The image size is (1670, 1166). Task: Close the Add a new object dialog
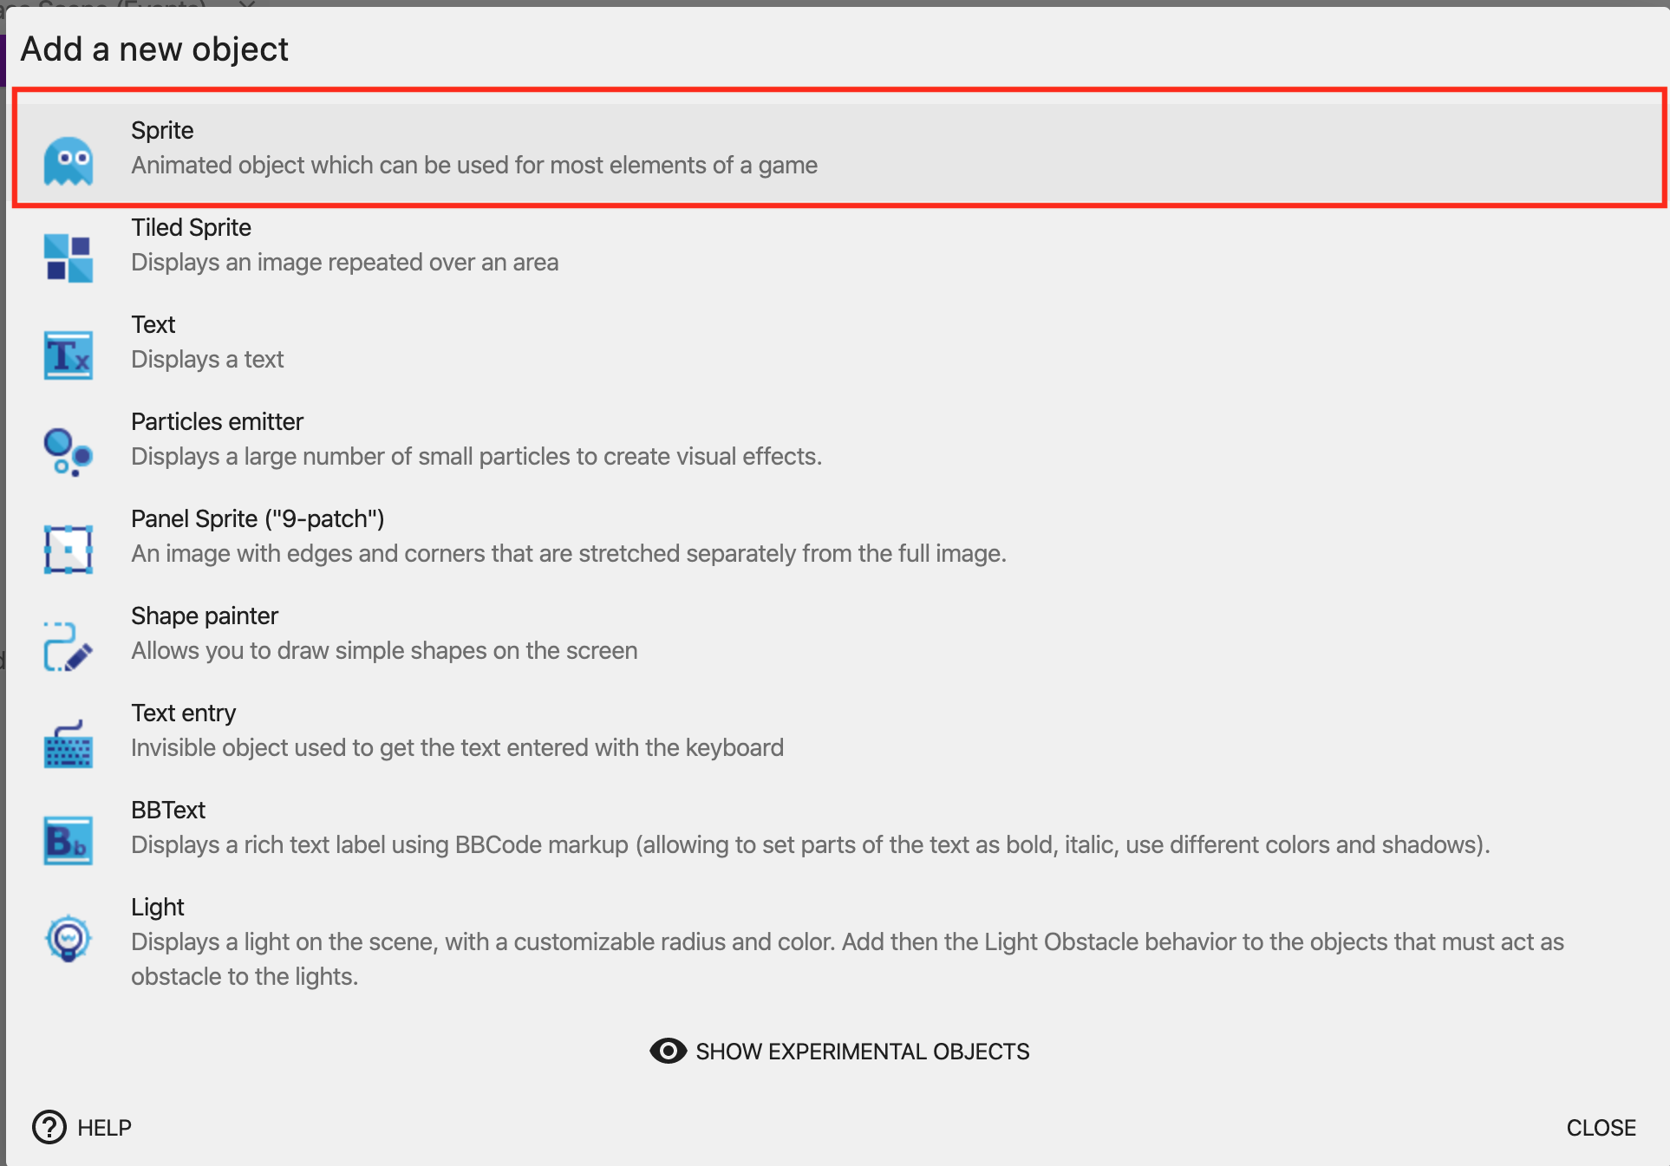pos(1601,1128)
